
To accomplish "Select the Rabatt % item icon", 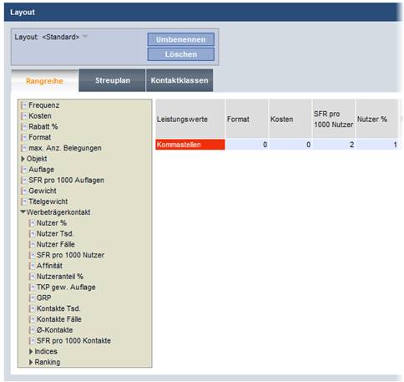I will [x=24, y=127].
